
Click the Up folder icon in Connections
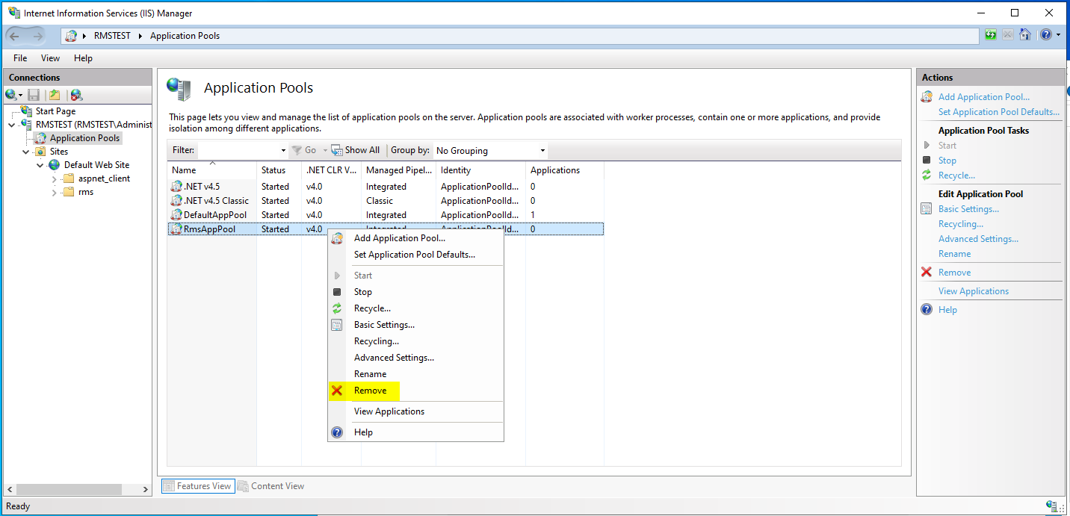(x=55, y=95)
